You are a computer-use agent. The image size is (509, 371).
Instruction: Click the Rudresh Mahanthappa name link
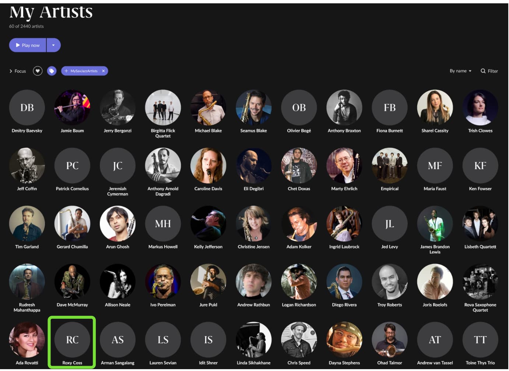point(27,307)
